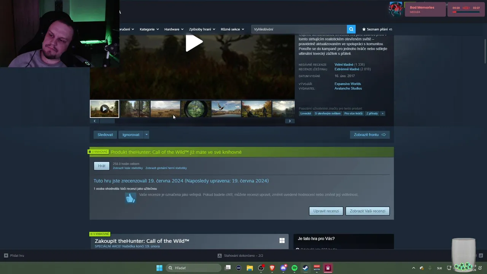Focus the Vyhledávání search field
Viewport: 487px width, 274px height.
299,29
